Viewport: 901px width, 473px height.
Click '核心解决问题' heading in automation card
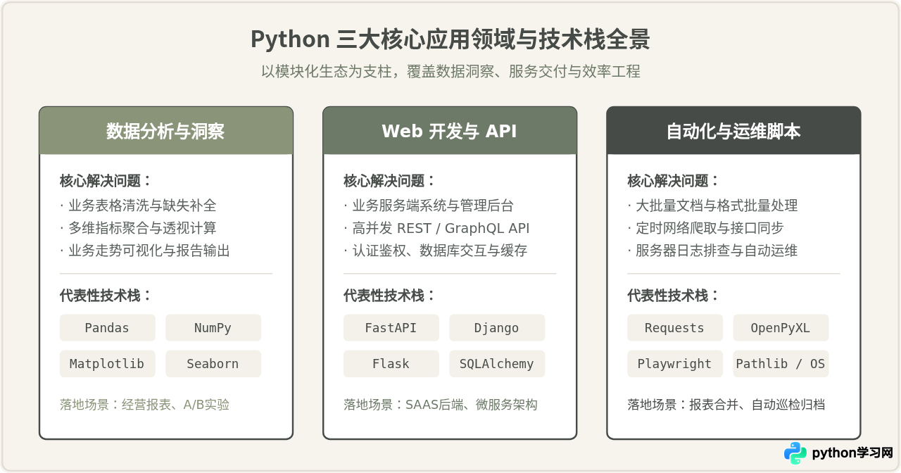tap(673, 181)
